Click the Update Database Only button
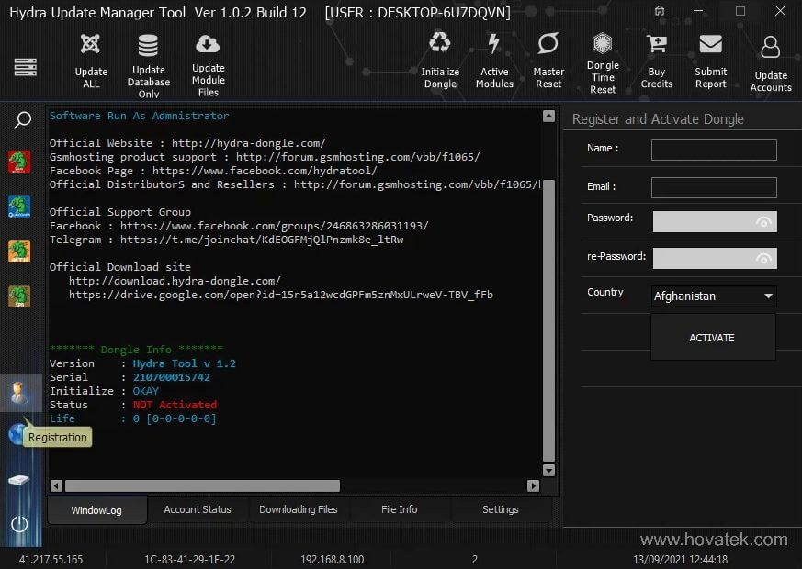Viewport: 802px width, 569px height. point(148,60)
